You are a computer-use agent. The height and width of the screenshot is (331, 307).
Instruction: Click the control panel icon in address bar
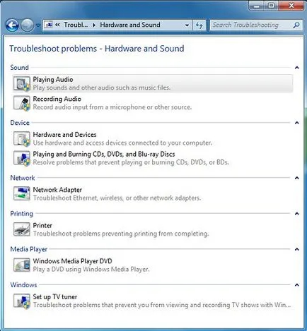pyautogui.click(x=49, y=25)
